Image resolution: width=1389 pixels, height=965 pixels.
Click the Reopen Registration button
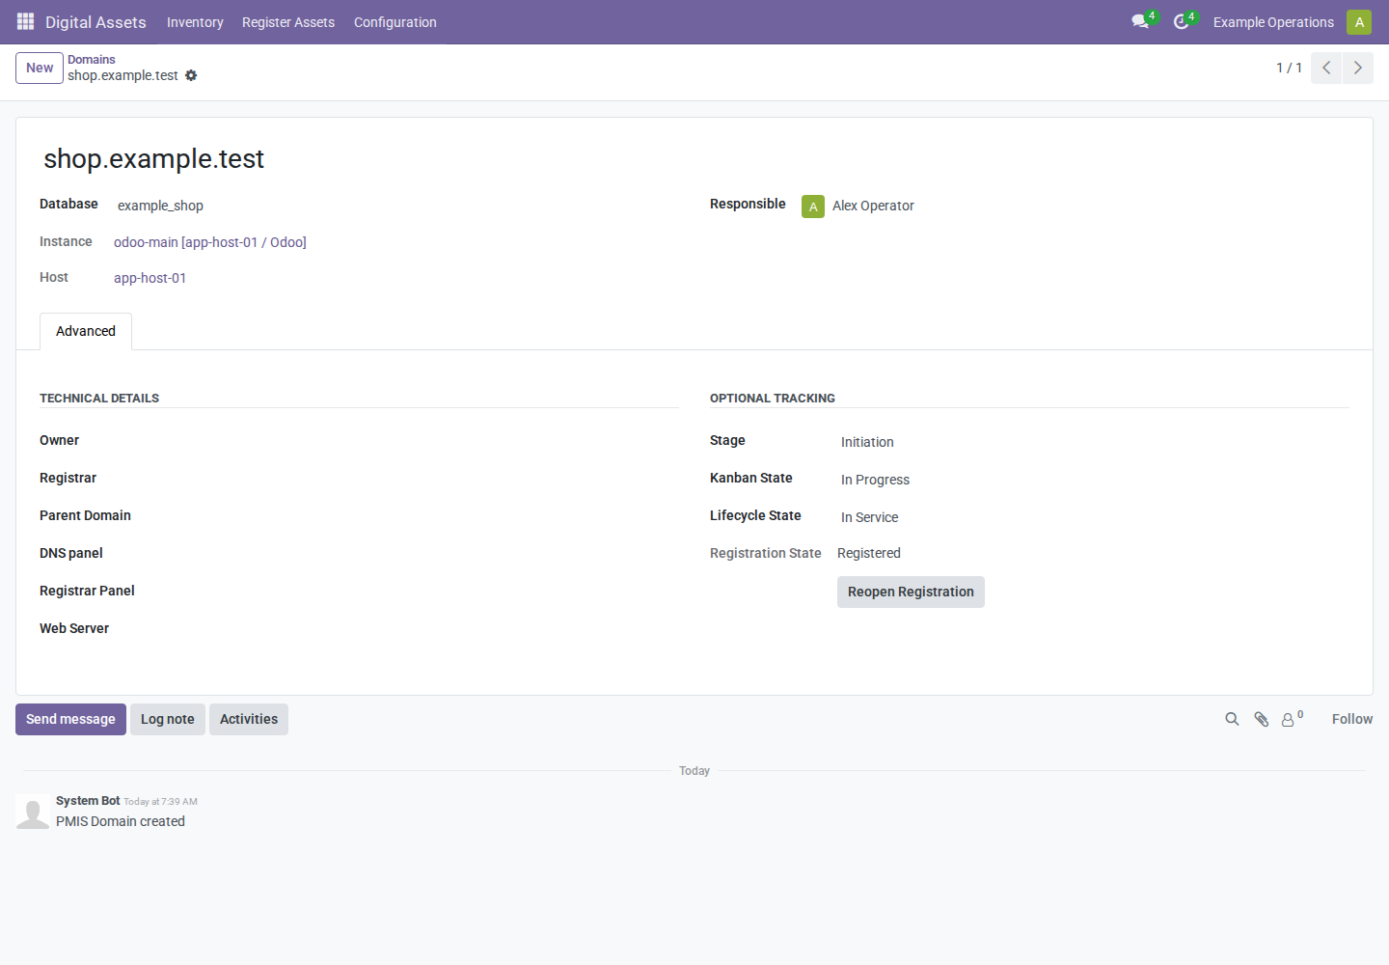coord(911,592)
